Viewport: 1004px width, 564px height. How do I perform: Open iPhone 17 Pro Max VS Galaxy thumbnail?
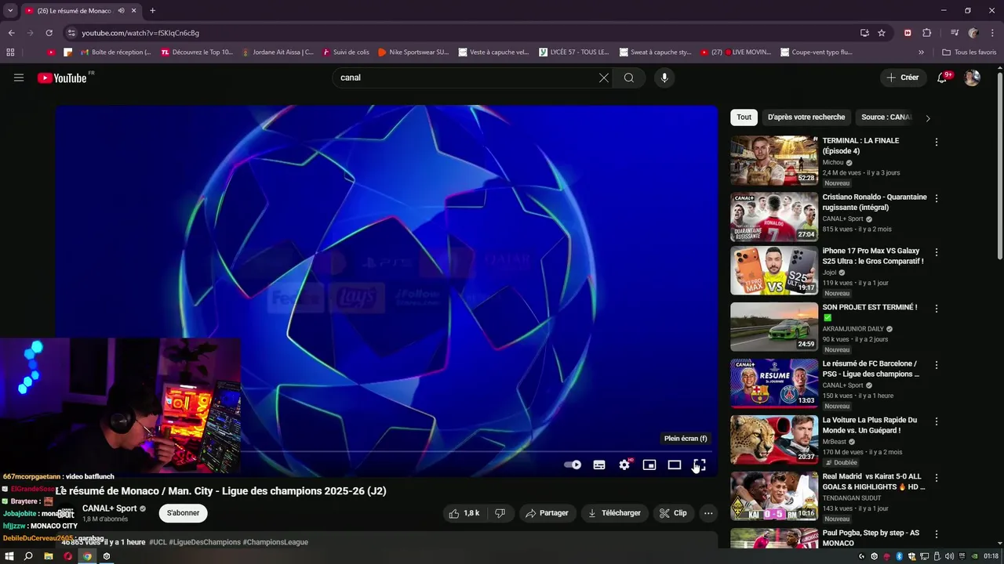point(774,270)
